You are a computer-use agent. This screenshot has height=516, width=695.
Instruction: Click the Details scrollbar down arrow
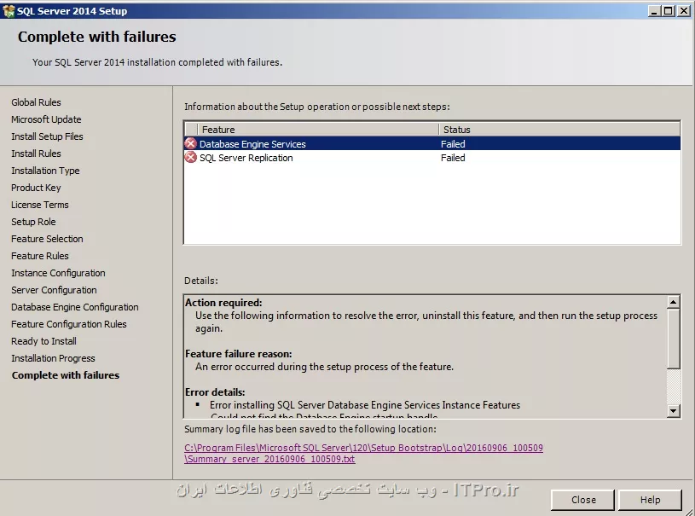coord(673,410)
